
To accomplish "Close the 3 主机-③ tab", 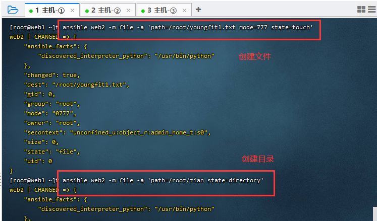I will coord(184,10).
